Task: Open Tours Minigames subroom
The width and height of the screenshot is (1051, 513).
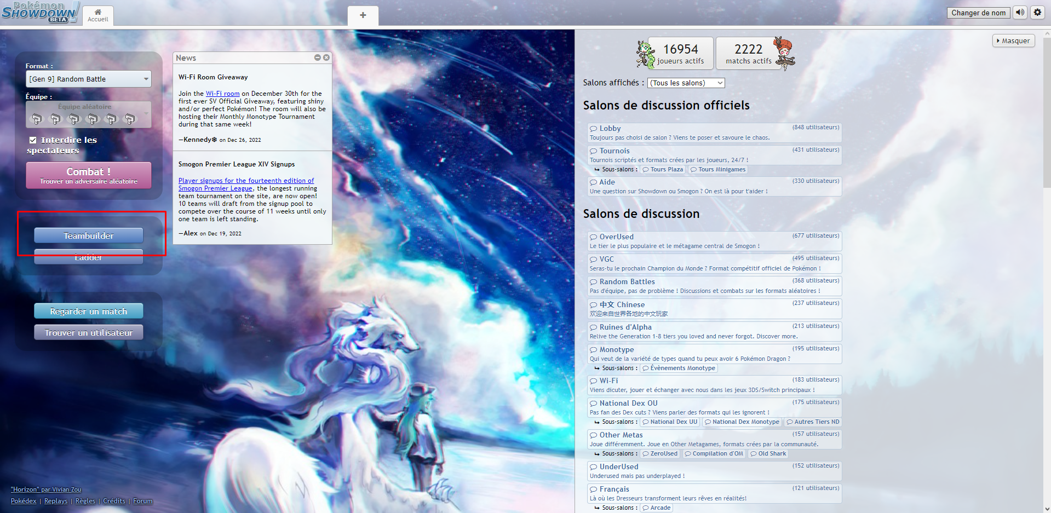Action: pyautogui.click(x=718, y=170)
